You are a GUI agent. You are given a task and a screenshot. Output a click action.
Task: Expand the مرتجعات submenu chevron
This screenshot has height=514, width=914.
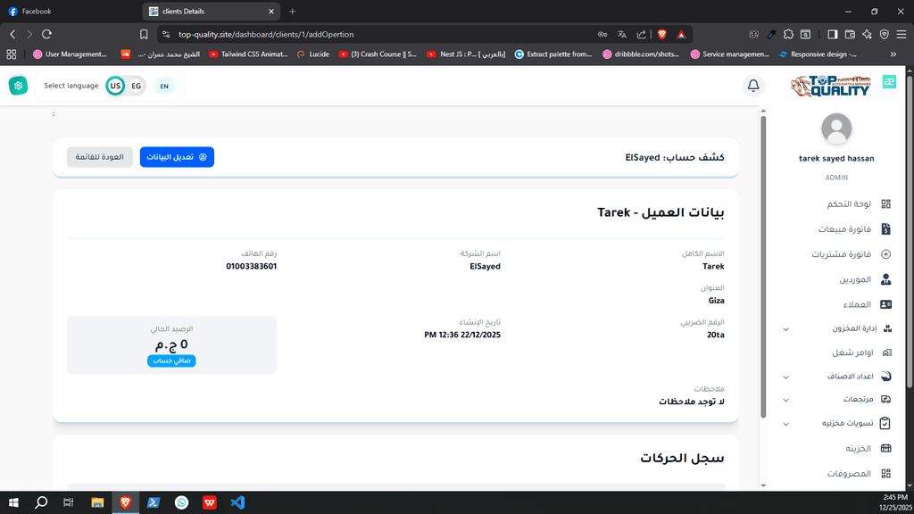tap(785, 401)
